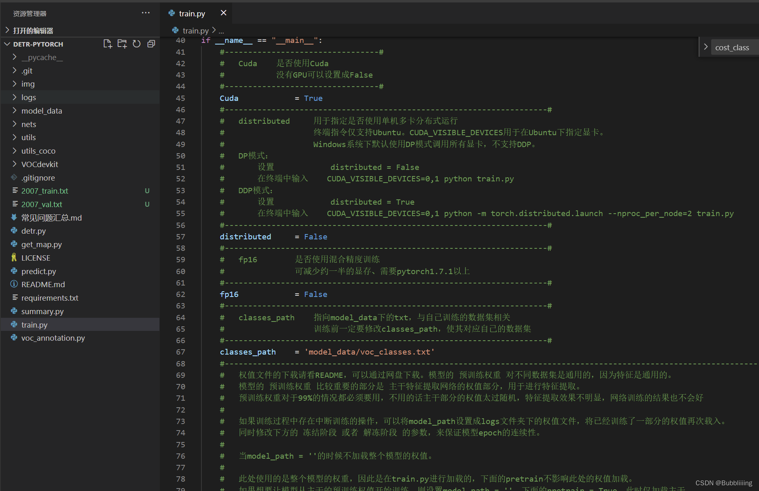The height and width of the screenshot is (491, 759).
Task: Click the True value on the Cuda line
Action: click(313, 98)
